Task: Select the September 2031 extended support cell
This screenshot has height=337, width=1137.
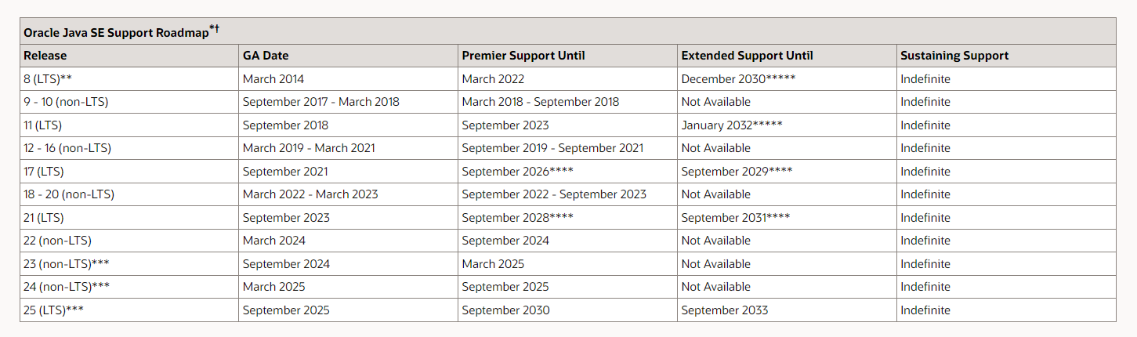Action: [735, 218]
